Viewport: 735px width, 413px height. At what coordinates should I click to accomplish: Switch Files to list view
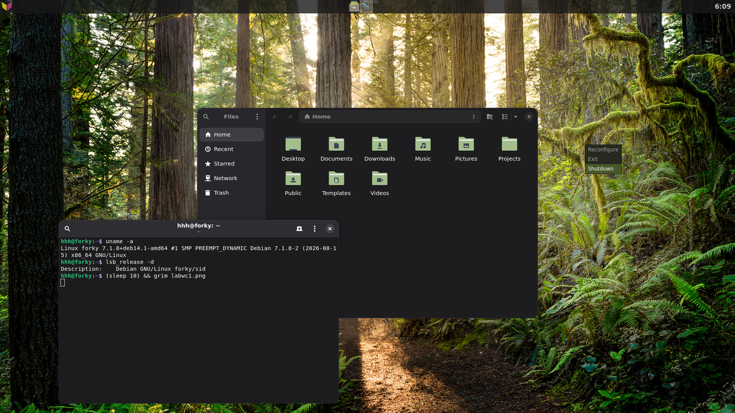[505, 116]
